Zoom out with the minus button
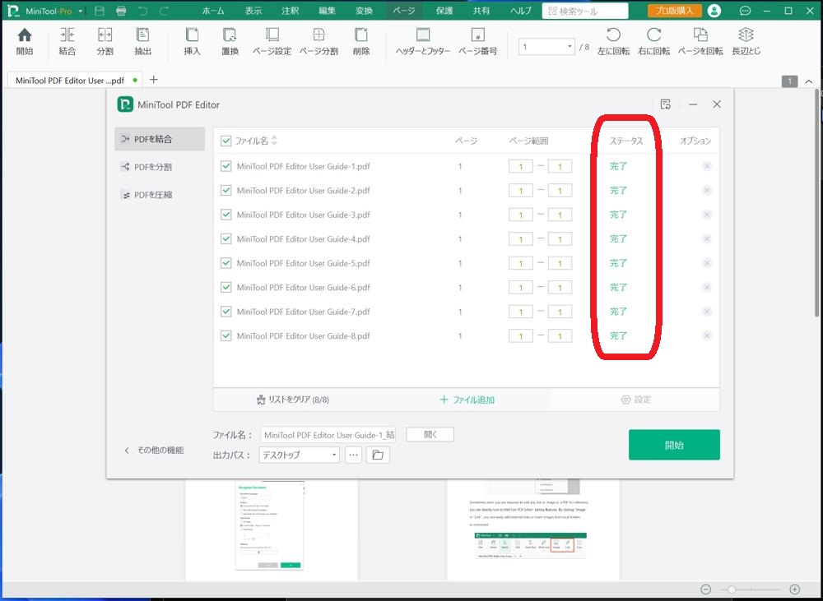The image size is (823, 601). click(706, 589)
